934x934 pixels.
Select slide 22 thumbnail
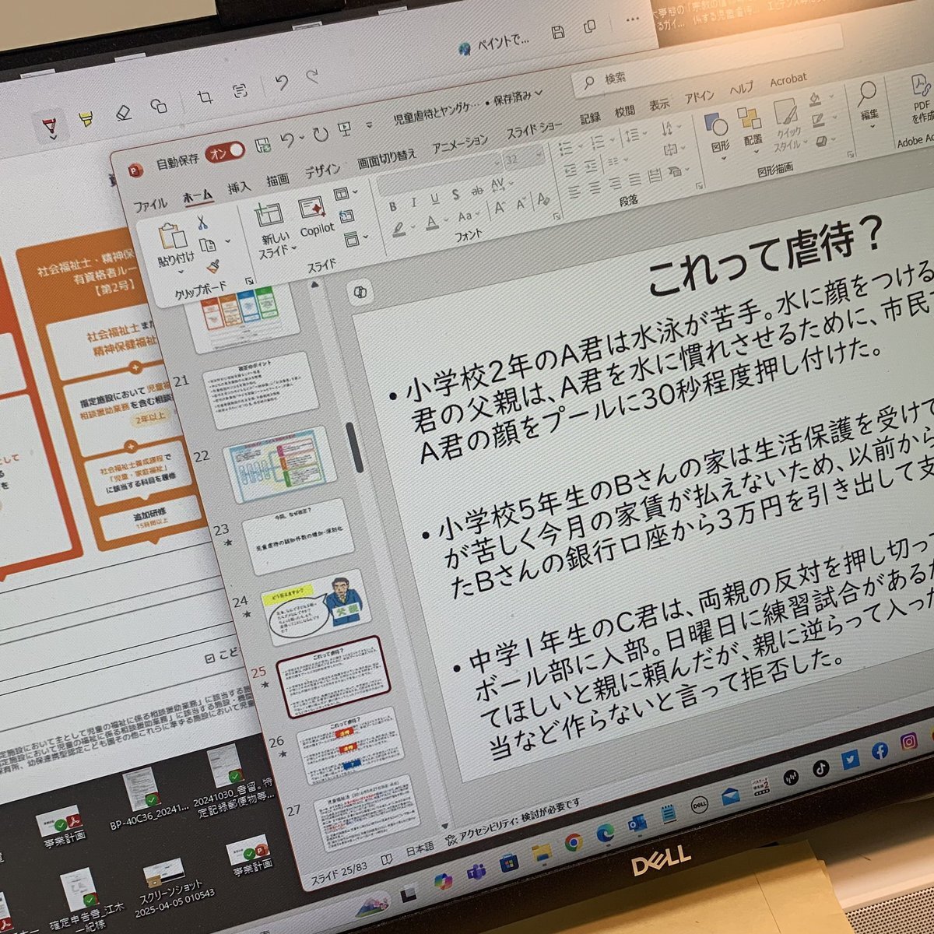coord(279,465)
